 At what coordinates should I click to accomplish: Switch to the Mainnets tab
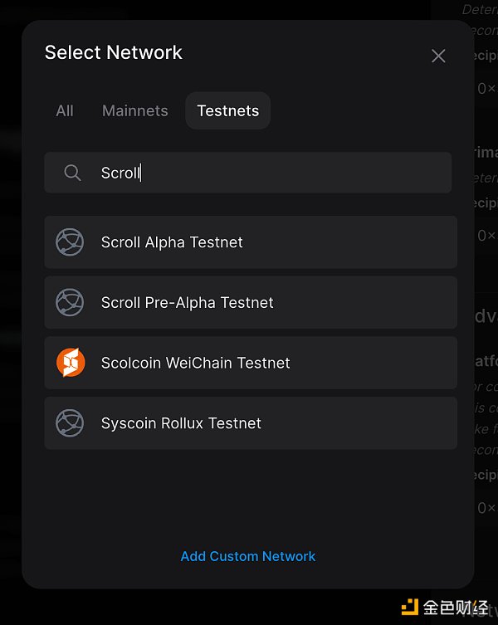click(134, 110)
